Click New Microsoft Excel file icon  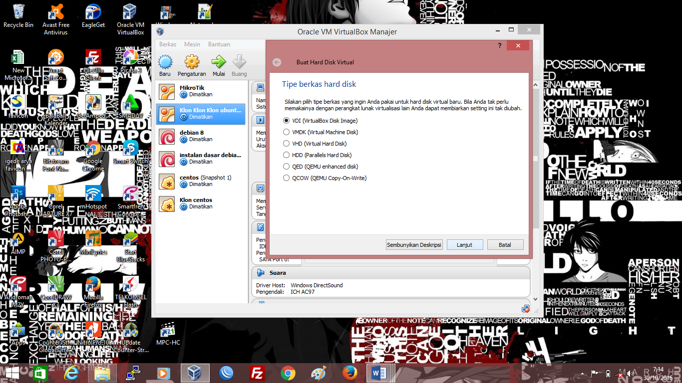point(18,65)
